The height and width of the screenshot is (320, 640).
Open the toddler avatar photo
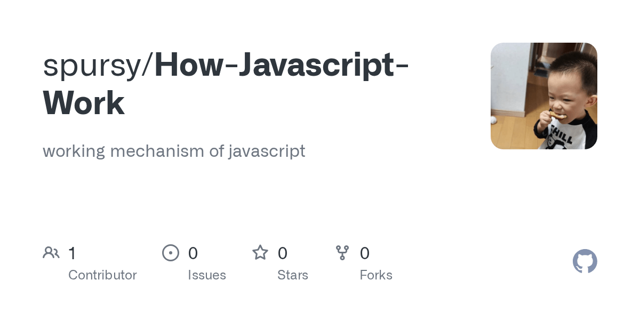click(x=544, y=96)
